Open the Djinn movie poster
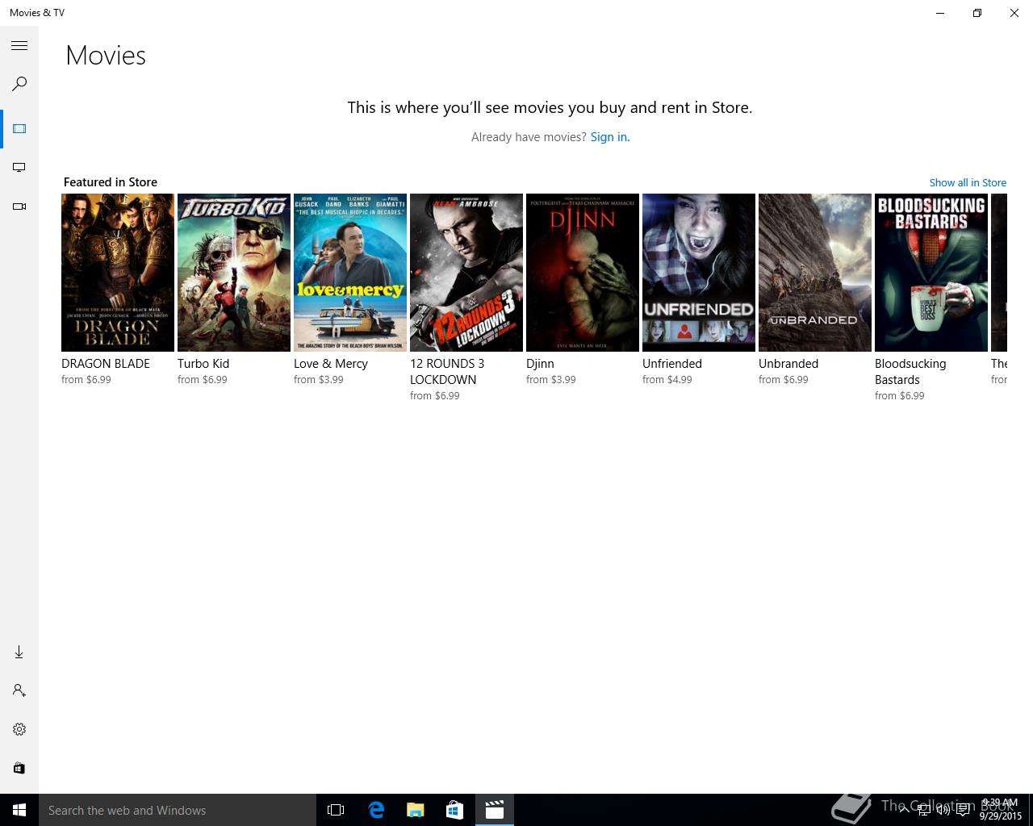Image resolution: width=1033 pixels, height=826 pixels. [583, 273]
